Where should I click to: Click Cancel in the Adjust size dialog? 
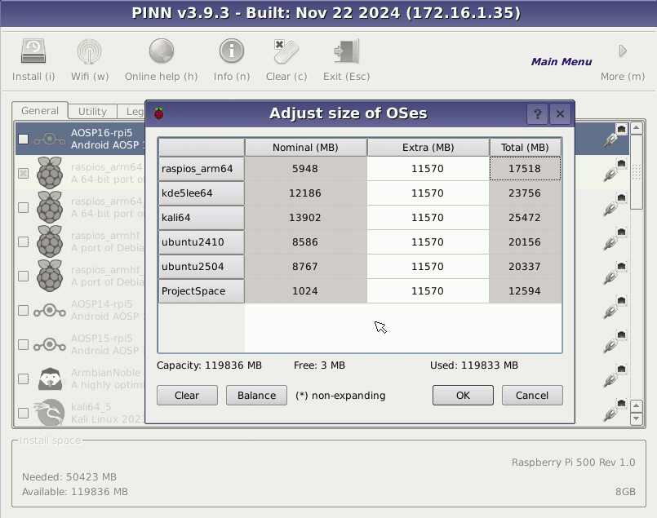click(532, 396)
